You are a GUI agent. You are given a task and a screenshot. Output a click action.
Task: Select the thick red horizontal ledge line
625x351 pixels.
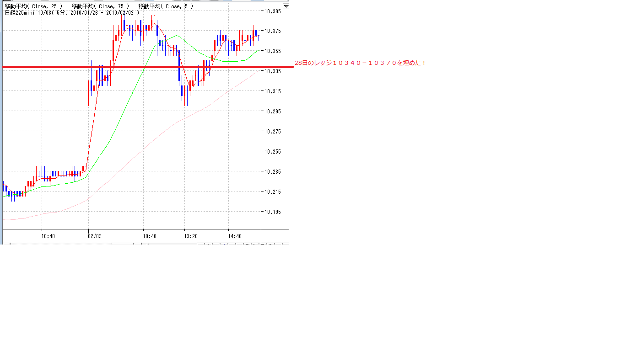coord(137,67)
